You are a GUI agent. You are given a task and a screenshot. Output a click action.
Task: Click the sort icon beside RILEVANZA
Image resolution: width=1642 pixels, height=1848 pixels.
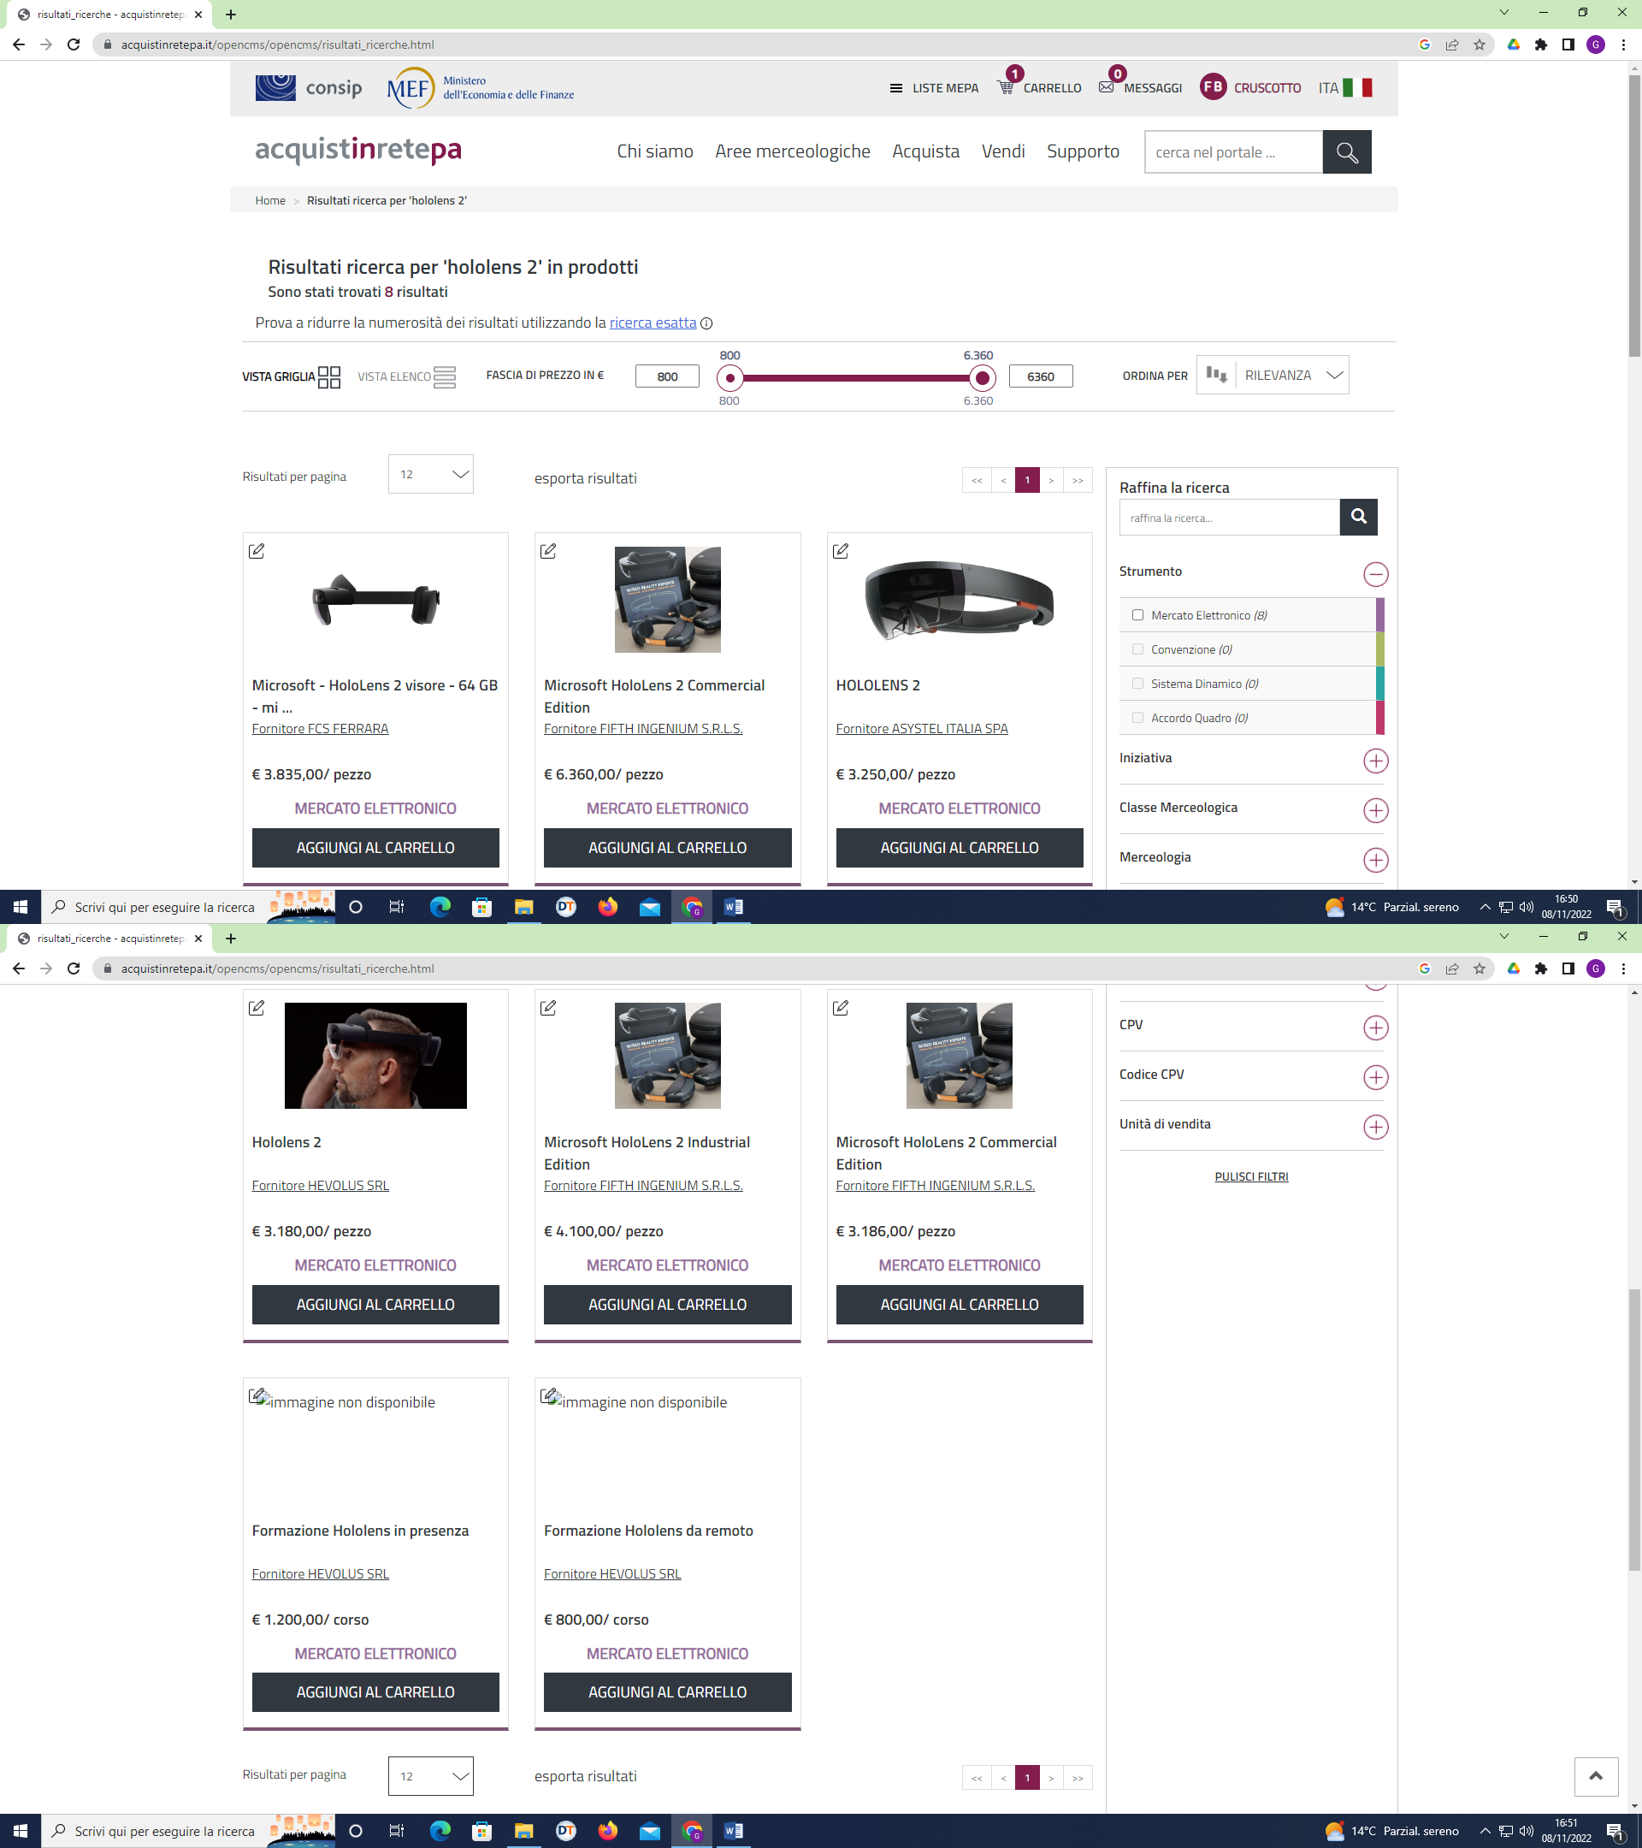(1216, 374)
